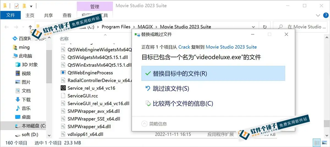
Task: Refresh the folder with the address bar refresh icon
Action: coord(265,27)
